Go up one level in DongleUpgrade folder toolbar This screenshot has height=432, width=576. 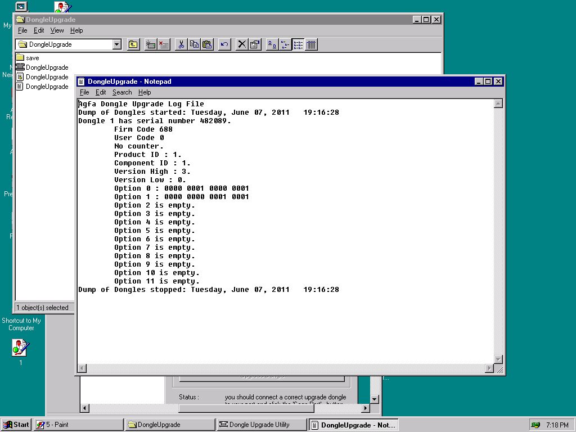coord(133,44)
